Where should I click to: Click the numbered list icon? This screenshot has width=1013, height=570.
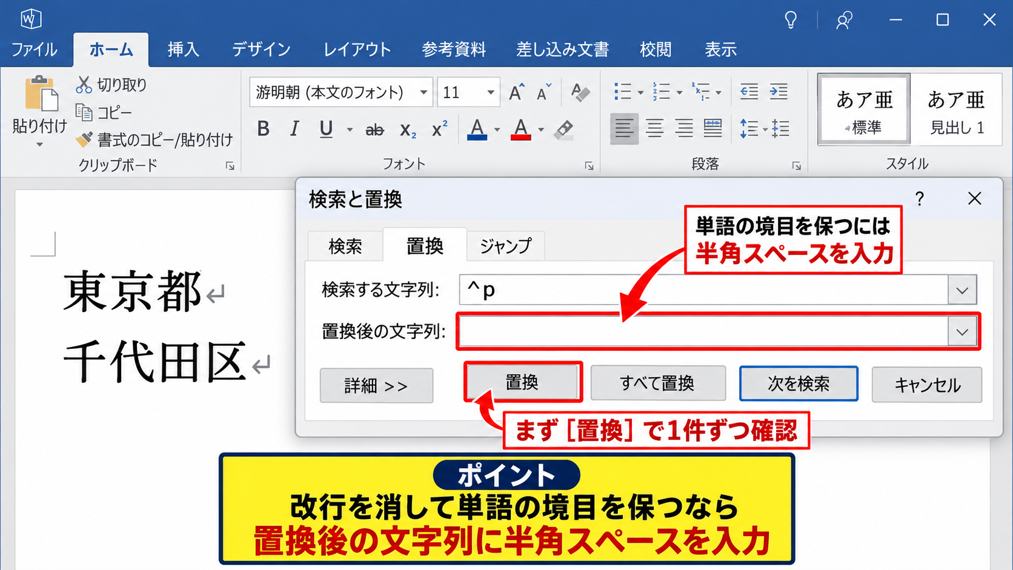pyautogui.click(x=661, y=92)
